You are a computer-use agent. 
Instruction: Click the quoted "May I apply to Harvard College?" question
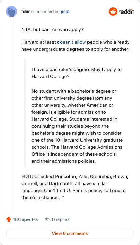point(77,73)
